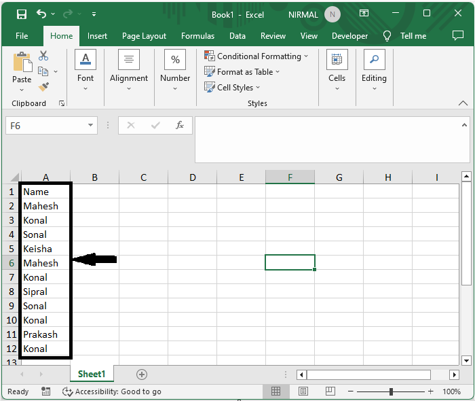Expand the Number group button

tap(175, 70)
